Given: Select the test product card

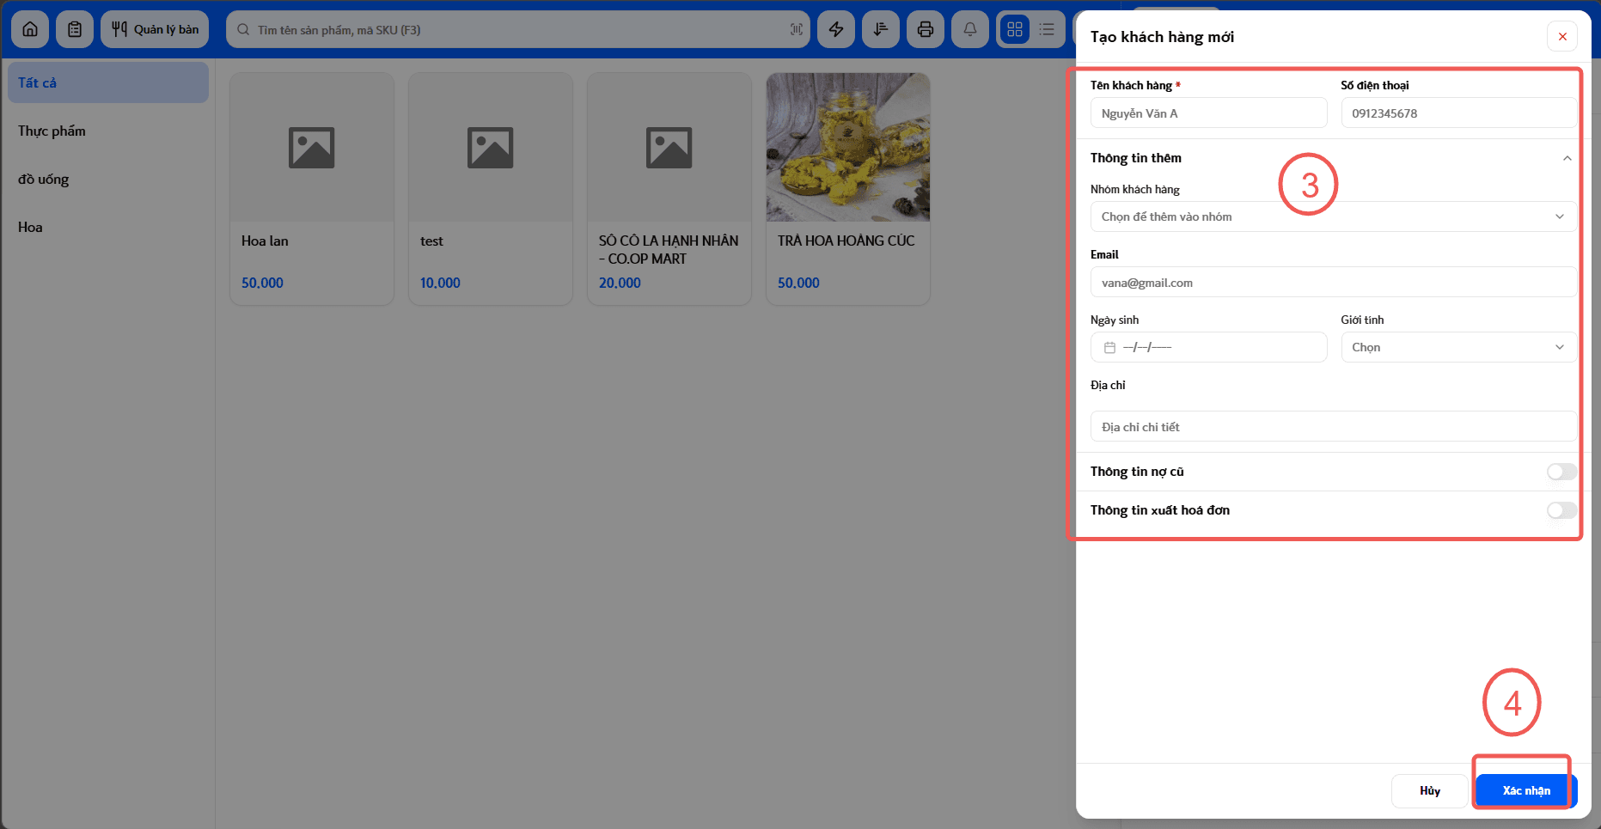Looking at the screenshot, I should point(491,189).
